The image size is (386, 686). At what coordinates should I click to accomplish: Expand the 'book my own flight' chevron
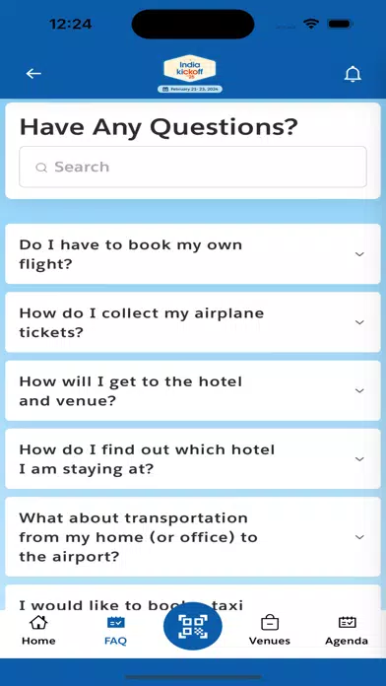tap(359, 254)
